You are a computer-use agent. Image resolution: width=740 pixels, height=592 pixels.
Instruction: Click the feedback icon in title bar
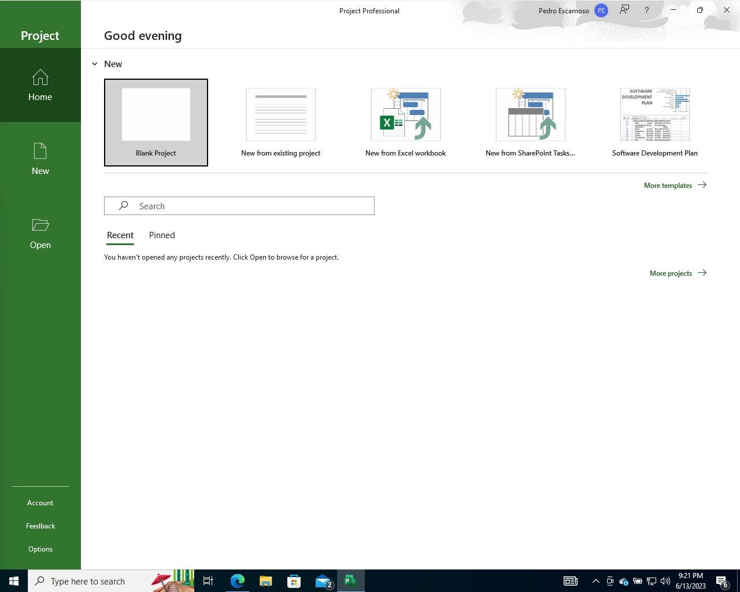tap(624, 10)
